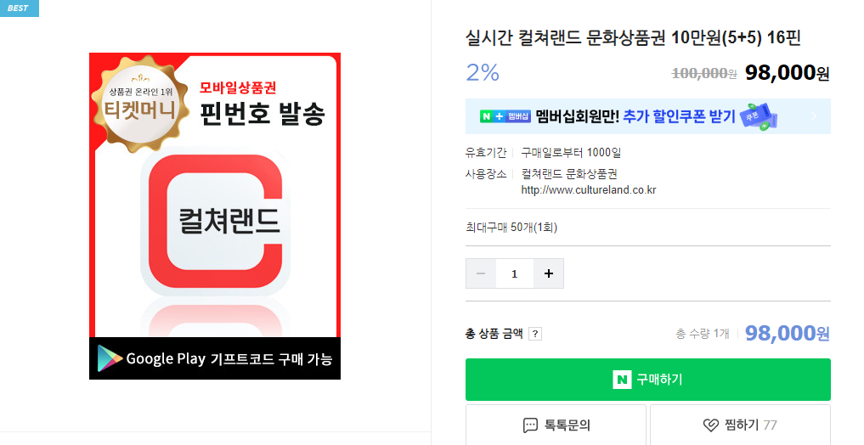Click the N+ 멤버십 badge icon

(x=505, y=116)
